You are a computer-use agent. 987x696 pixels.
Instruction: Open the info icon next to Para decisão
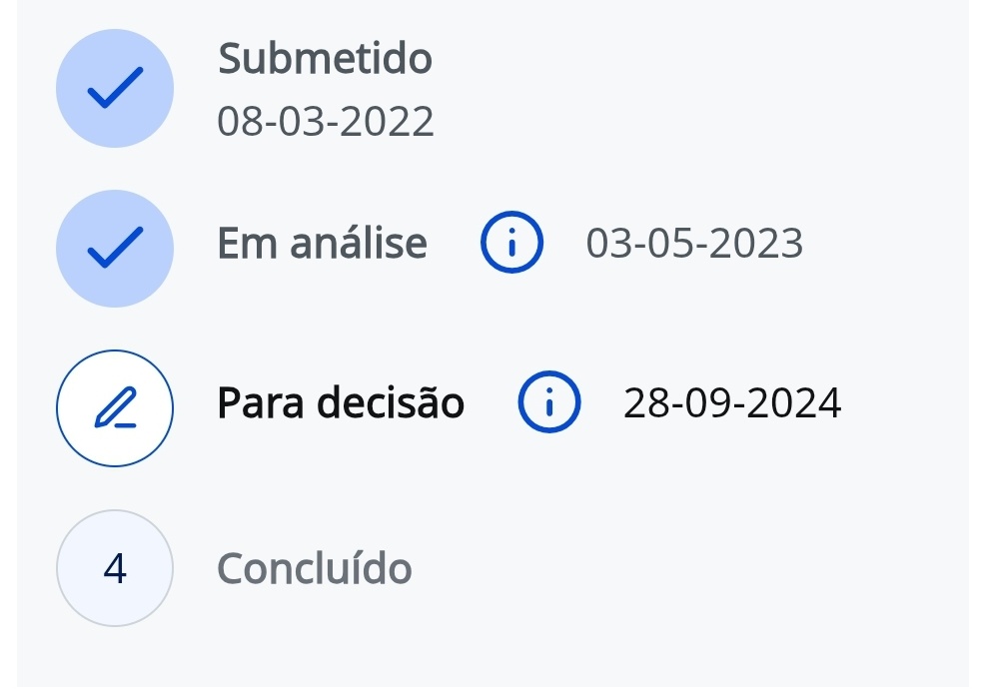[x=548, y=403]
